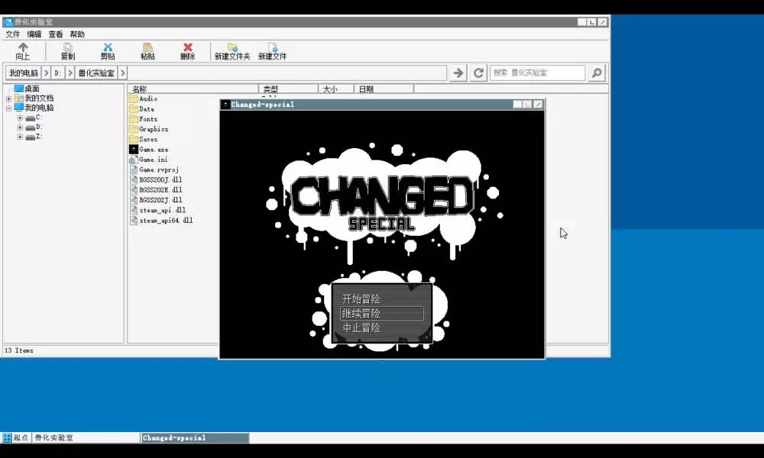Open the 编辑 menu

34,34
